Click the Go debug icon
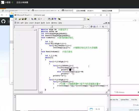The width and height of the screenshot is (139, 111). 103,26
